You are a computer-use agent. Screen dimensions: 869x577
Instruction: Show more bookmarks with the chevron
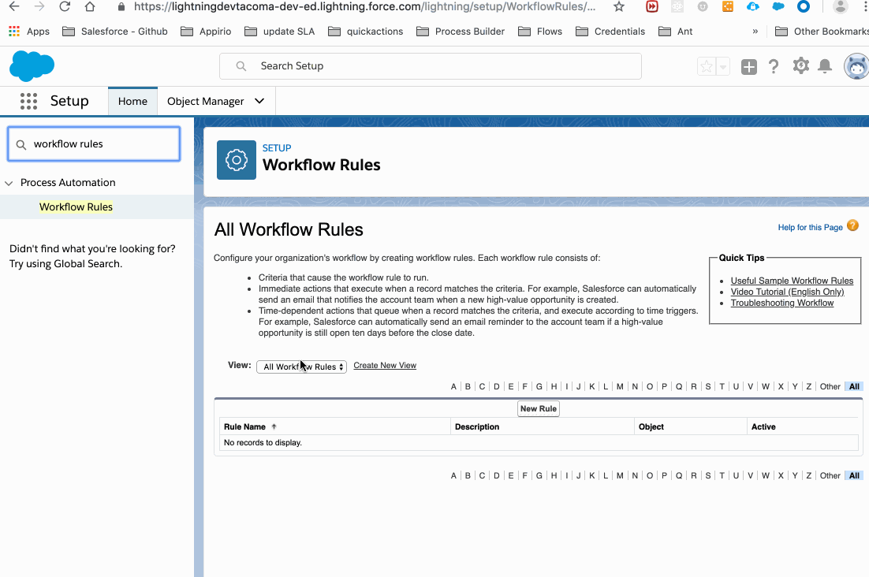point(755,32)
